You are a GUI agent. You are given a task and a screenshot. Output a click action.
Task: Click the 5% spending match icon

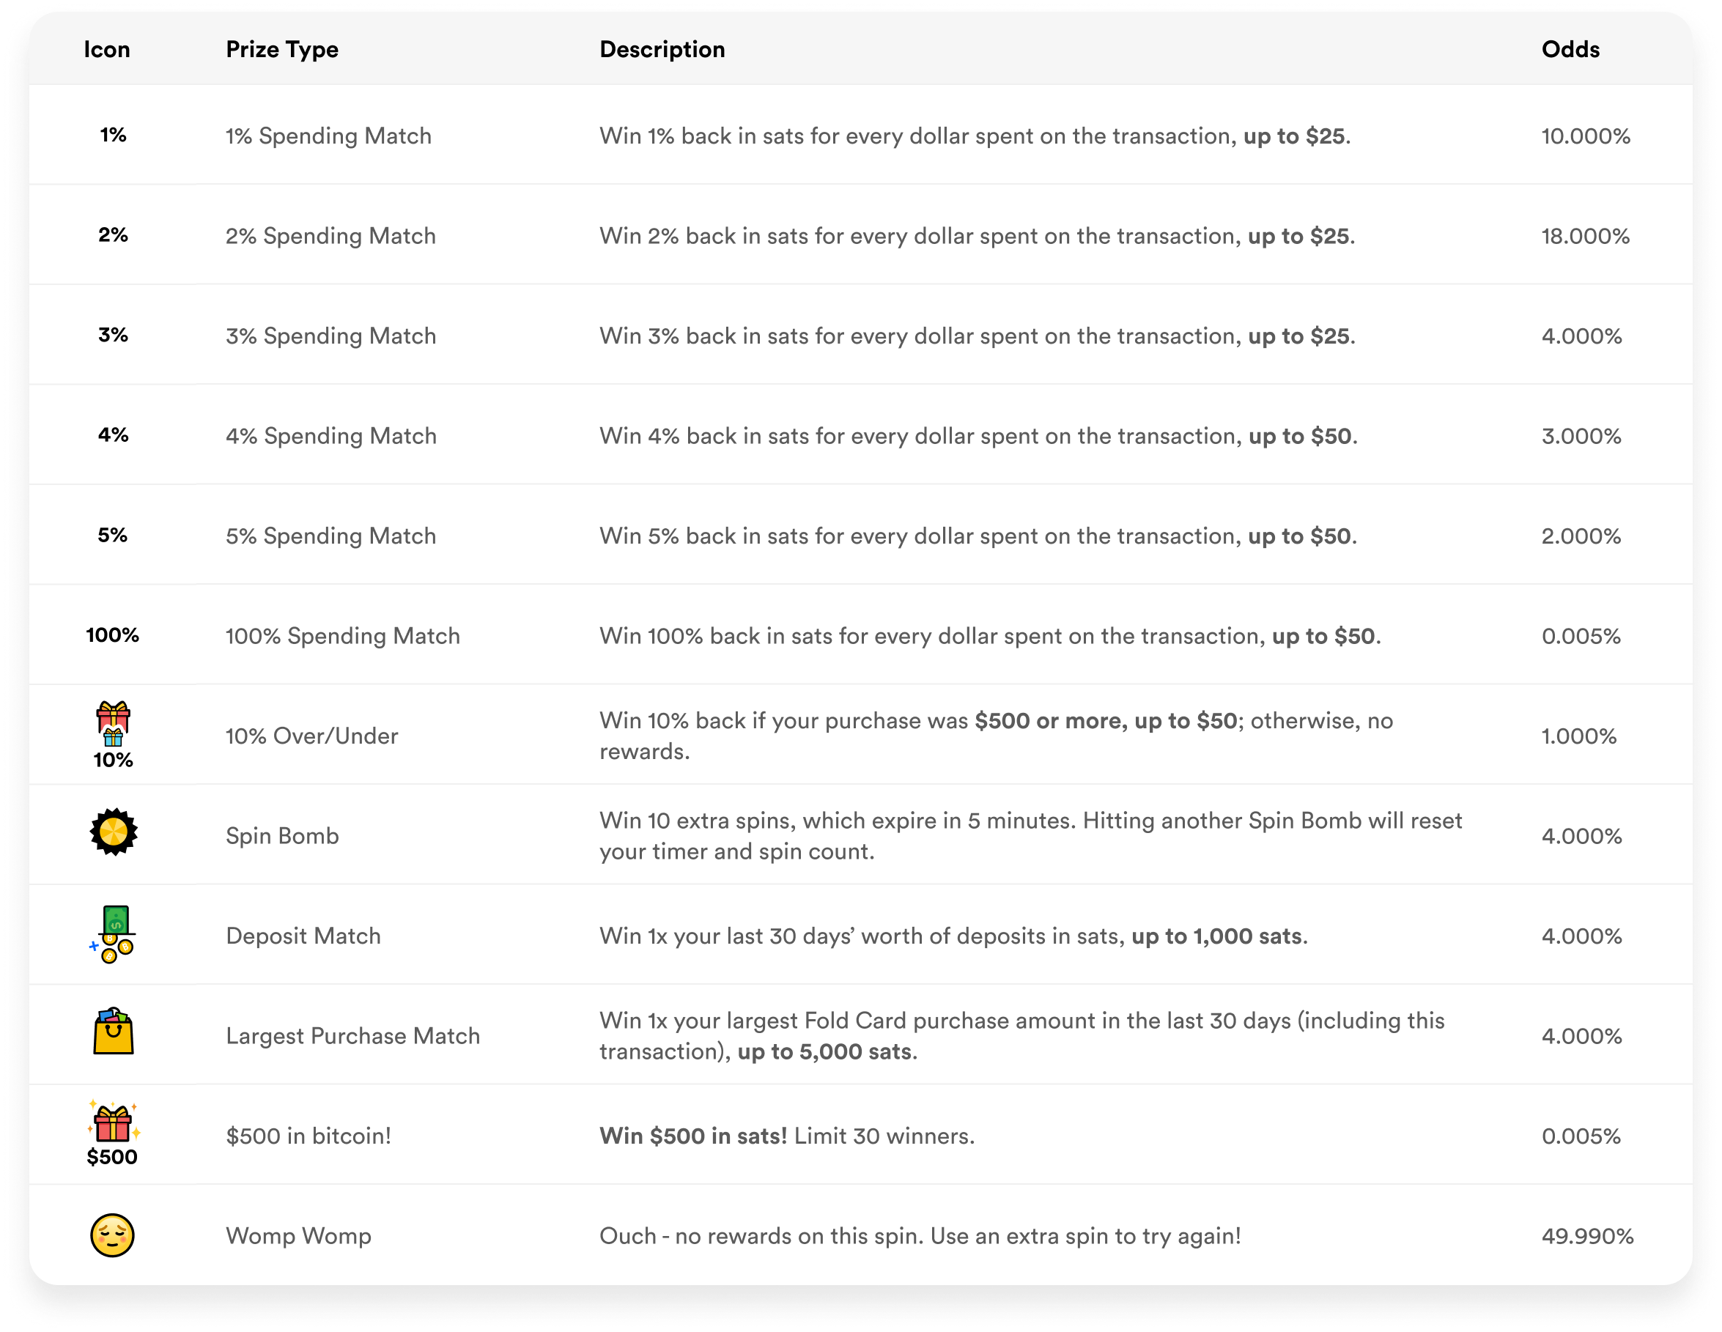point(112,535)
